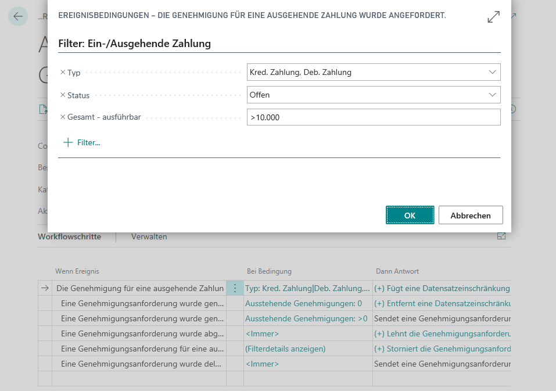The image size is (556, 391).
Task: Select the Workflowschritte tab
Action: tap(69, 236)
